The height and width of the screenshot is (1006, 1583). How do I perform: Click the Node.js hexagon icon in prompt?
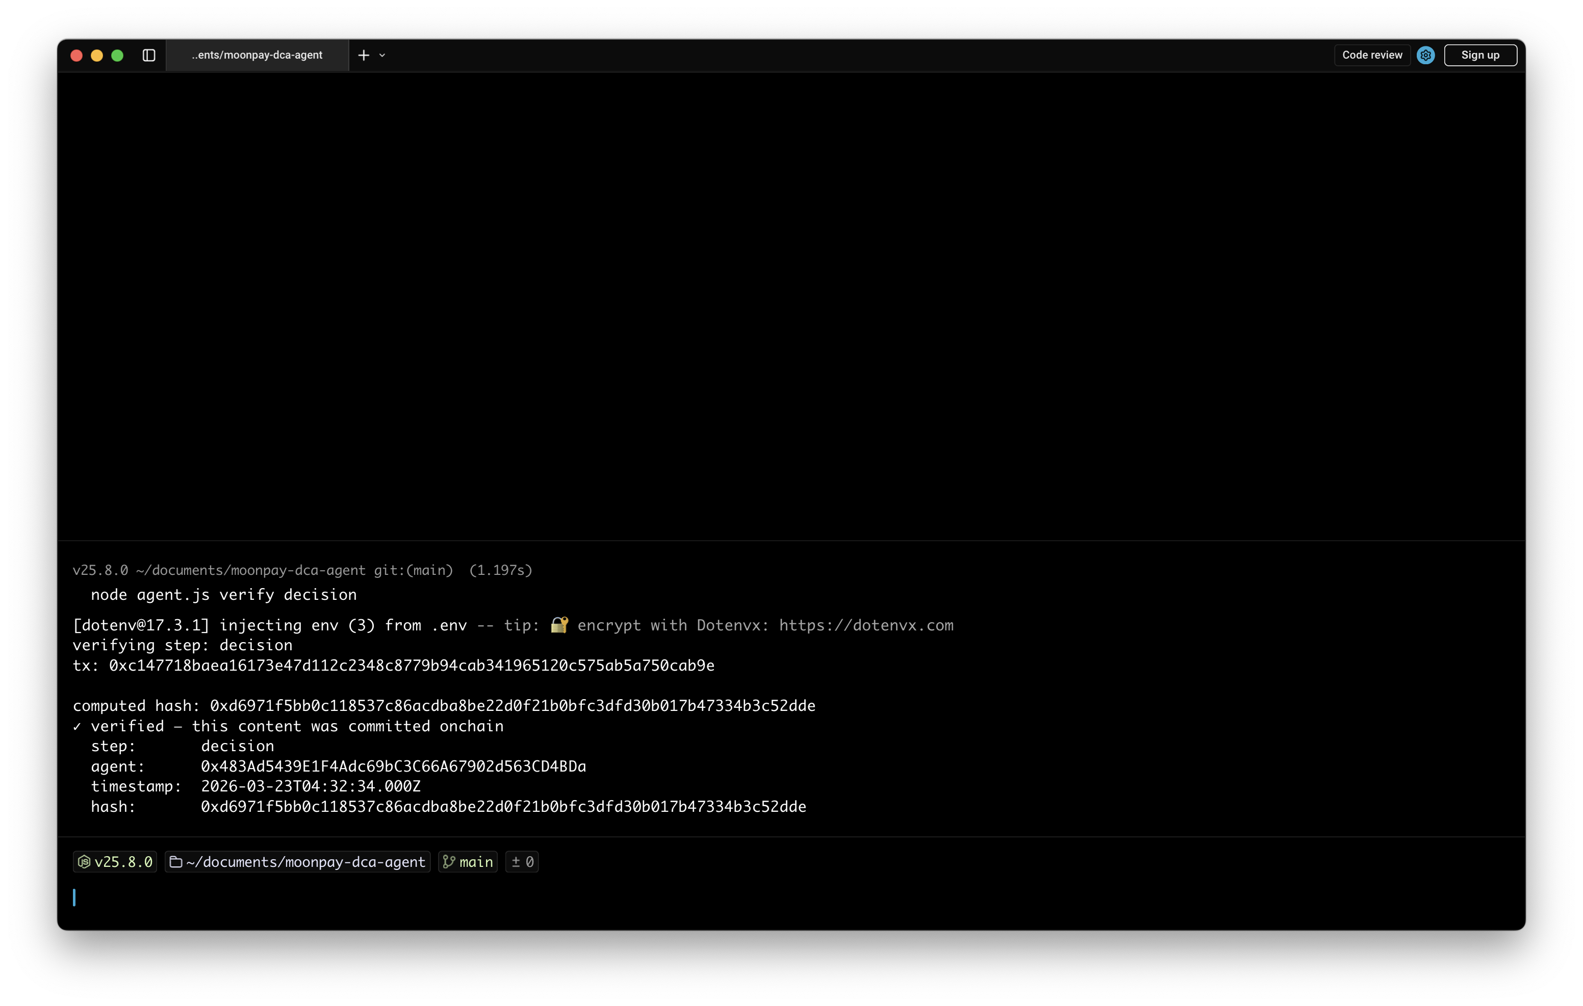(x=84, y=861)
